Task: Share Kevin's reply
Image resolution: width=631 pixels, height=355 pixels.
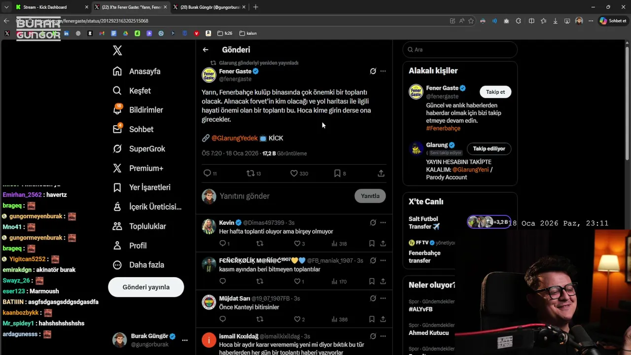Action: pos(383,244)
